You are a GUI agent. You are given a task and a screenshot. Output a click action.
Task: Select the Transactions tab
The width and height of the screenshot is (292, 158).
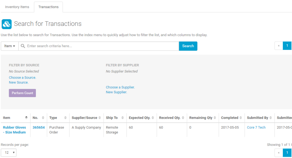[x=48, y=7]
